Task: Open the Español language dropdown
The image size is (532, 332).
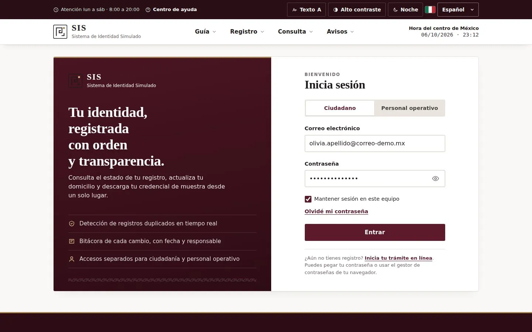Action: point(458,10)
